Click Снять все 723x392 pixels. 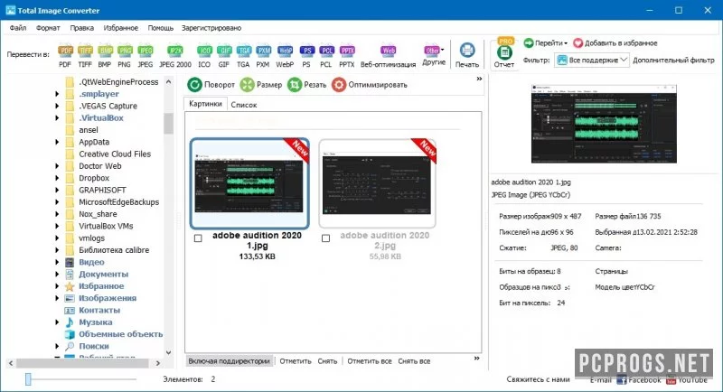point(414,361)
